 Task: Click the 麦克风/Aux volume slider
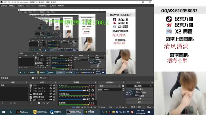click(72, 90)
